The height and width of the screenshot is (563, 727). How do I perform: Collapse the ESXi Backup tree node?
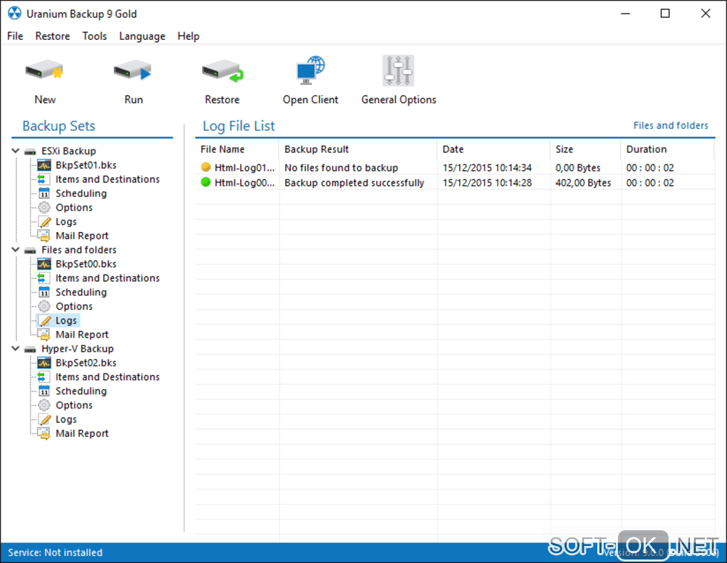[x=15, y=151]
